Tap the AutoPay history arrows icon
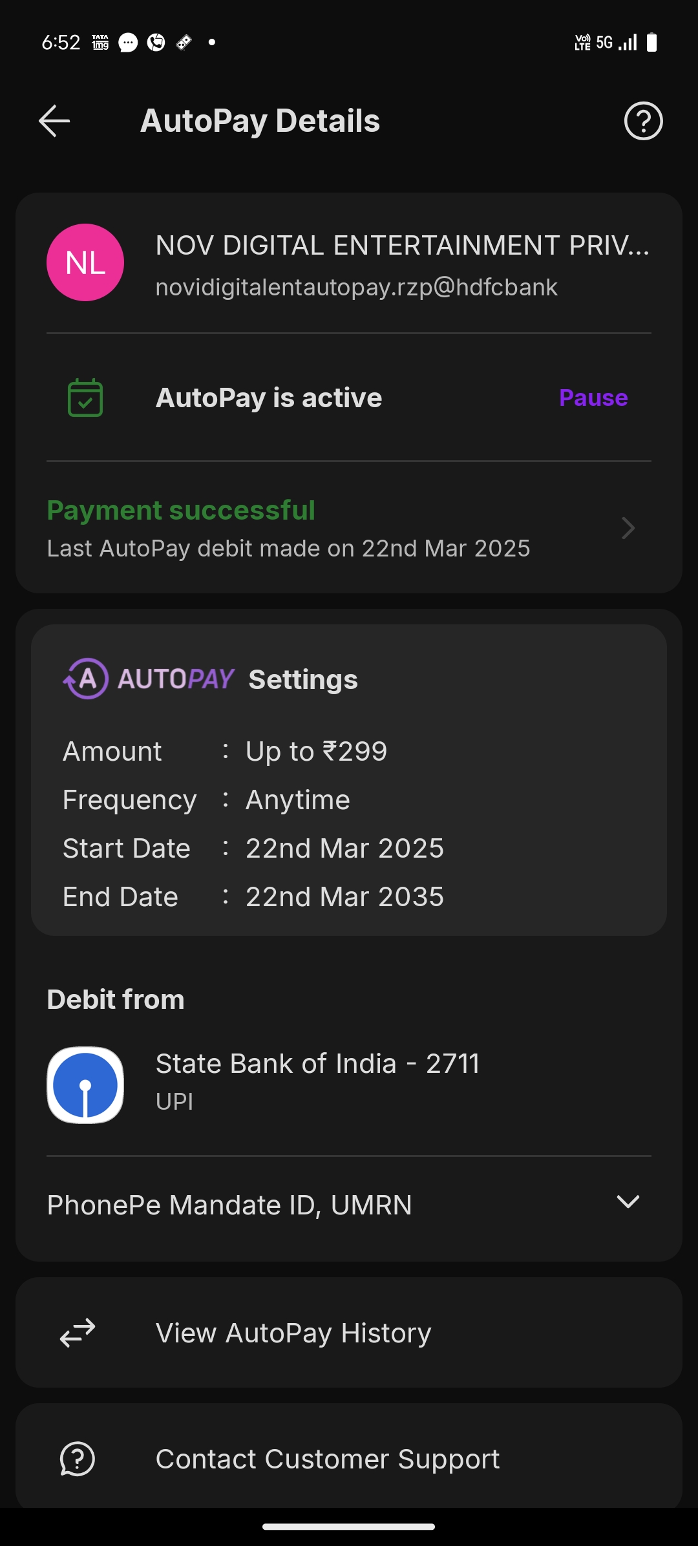The image size is (698, 1546). pos(78,1333)
